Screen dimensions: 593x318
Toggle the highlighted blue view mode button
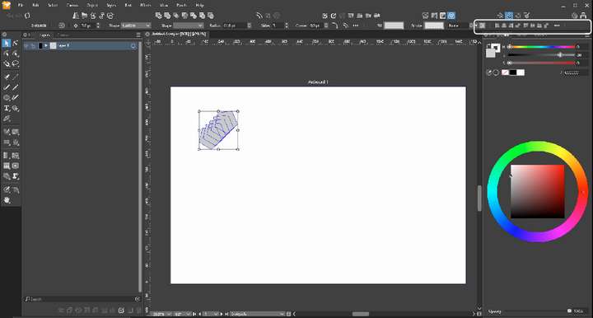pos(451,16)
